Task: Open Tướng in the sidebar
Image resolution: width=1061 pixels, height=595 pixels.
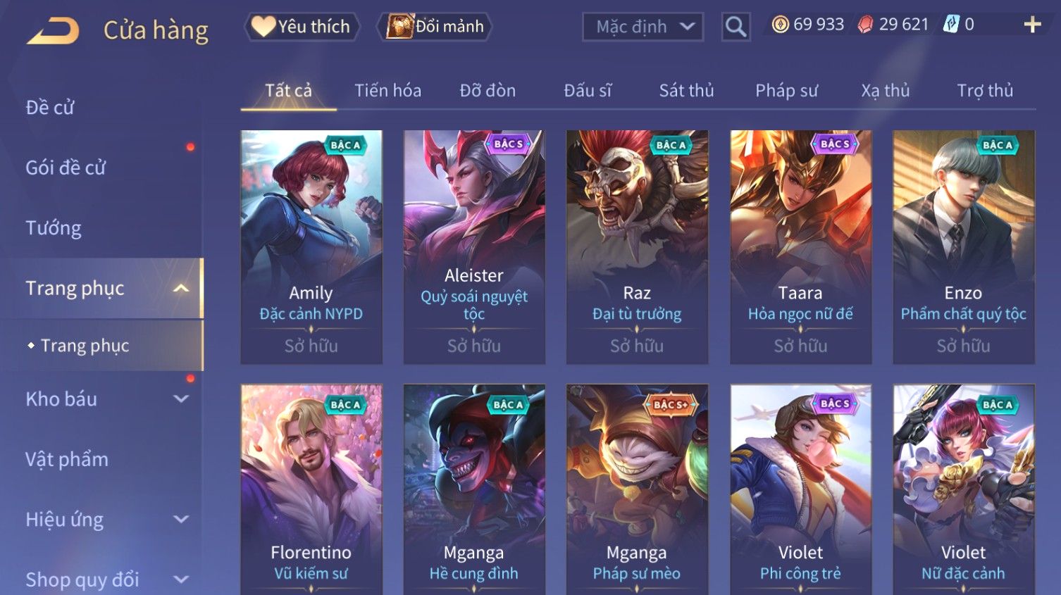Action: pyautogui.click(x=54, y=228)
